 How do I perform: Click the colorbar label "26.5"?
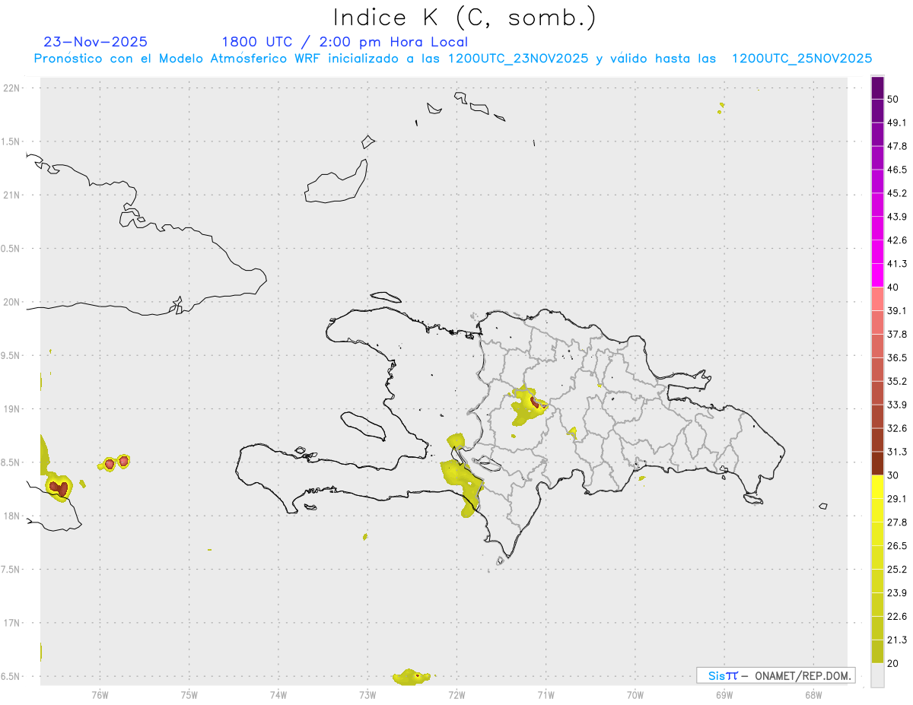coord(897,546)
